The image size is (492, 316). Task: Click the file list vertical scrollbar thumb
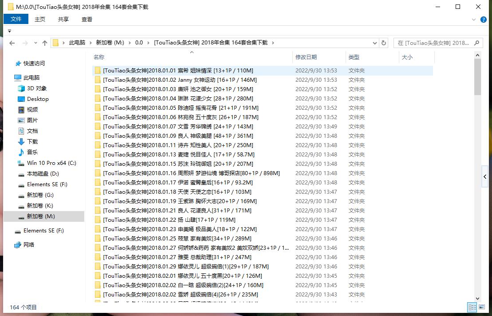pos(477,77)
